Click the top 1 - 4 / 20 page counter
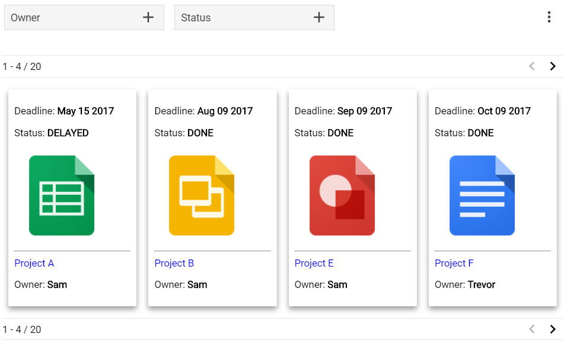Image resolution: width=564 pixels, height=343 pixels. [x=22, y=66]
